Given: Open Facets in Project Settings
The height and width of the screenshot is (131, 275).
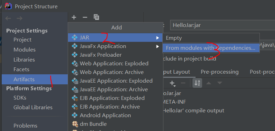Looking at the screenshot, I should (x=35, y=69).
